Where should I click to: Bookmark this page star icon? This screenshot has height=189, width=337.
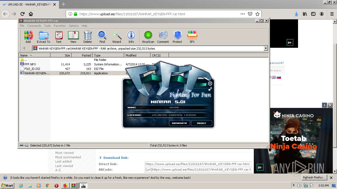pyautogui.click(x=257, y=14)
